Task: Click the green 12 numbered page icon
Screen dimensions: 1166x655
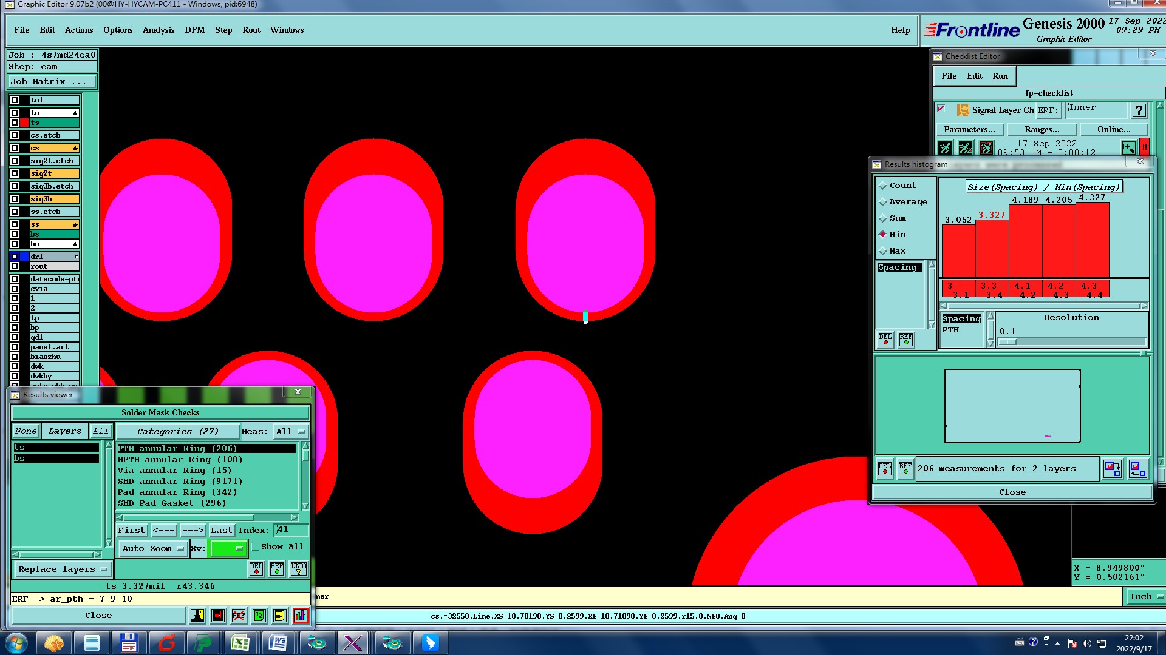Action: click(x=259, y=616)
